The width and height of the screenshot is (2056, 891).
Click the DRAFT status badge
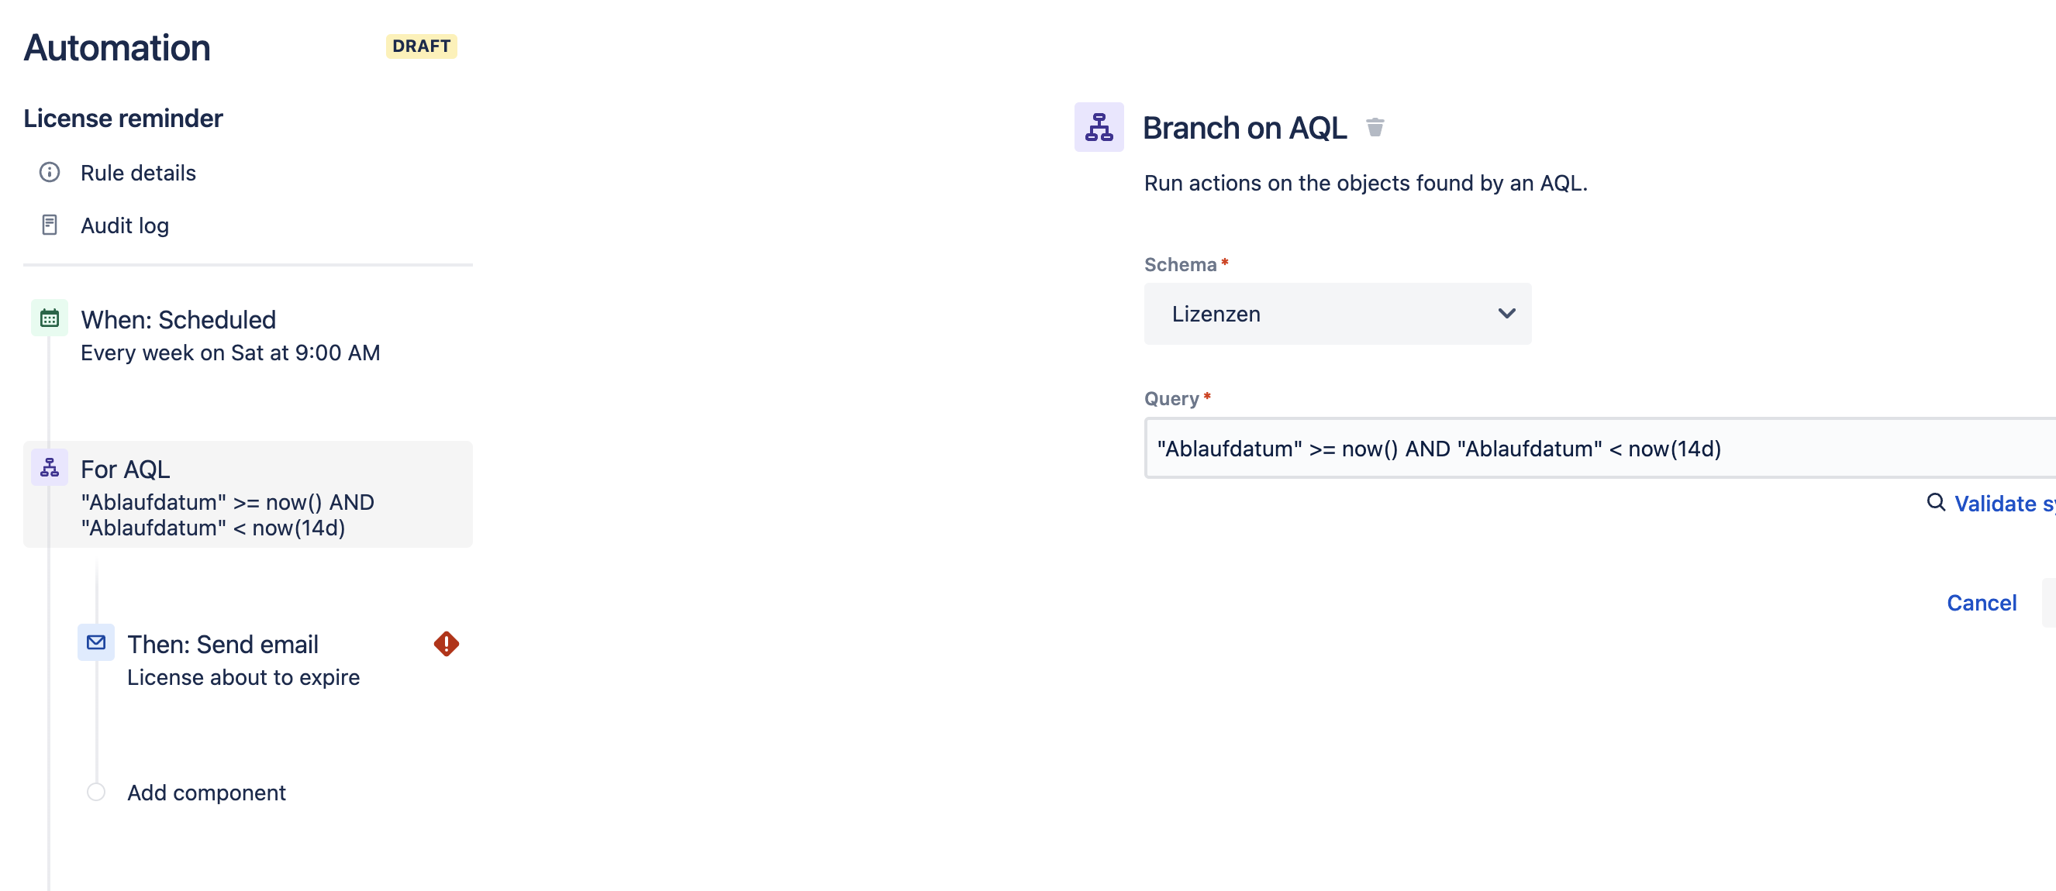point(421,46)
